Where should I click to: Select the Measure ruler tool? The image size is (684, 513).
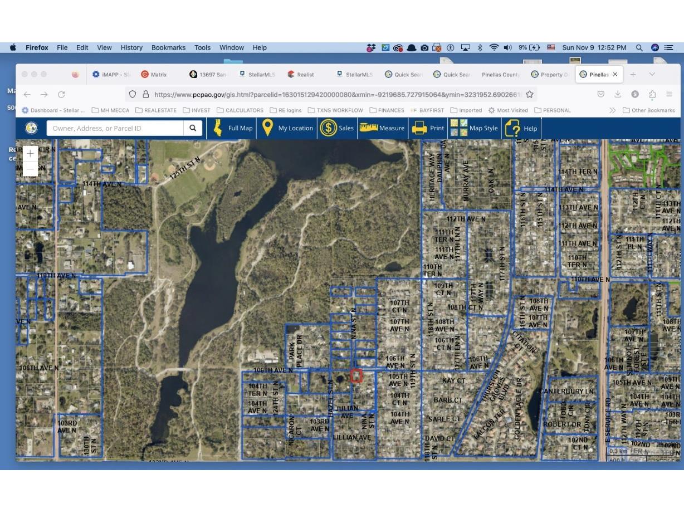(x=382, y=128)
